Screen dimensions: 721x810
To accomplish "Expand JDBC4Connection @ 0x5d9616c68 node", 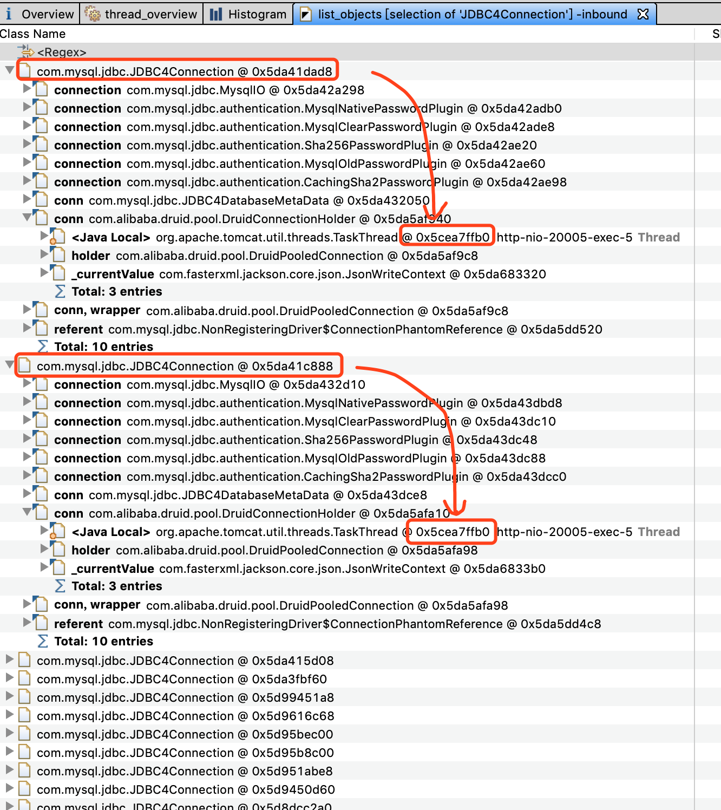I will (x=10, y=715).
